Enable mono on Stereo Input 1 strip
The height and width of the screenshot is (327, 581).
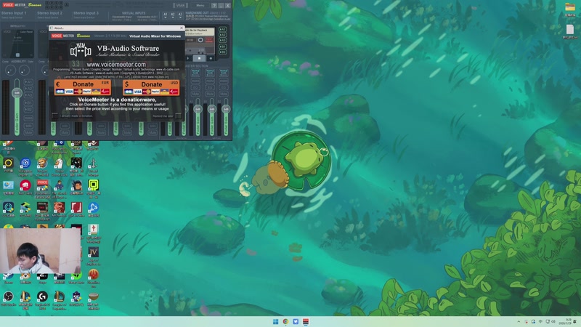pos(28,118)
